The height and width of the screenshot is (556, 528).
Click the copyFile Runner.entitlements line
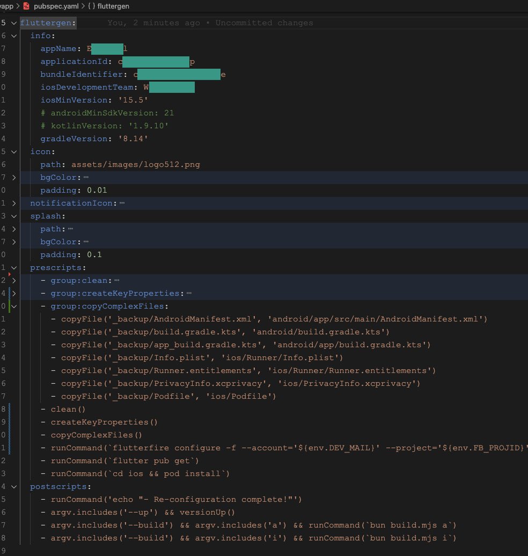243,370
